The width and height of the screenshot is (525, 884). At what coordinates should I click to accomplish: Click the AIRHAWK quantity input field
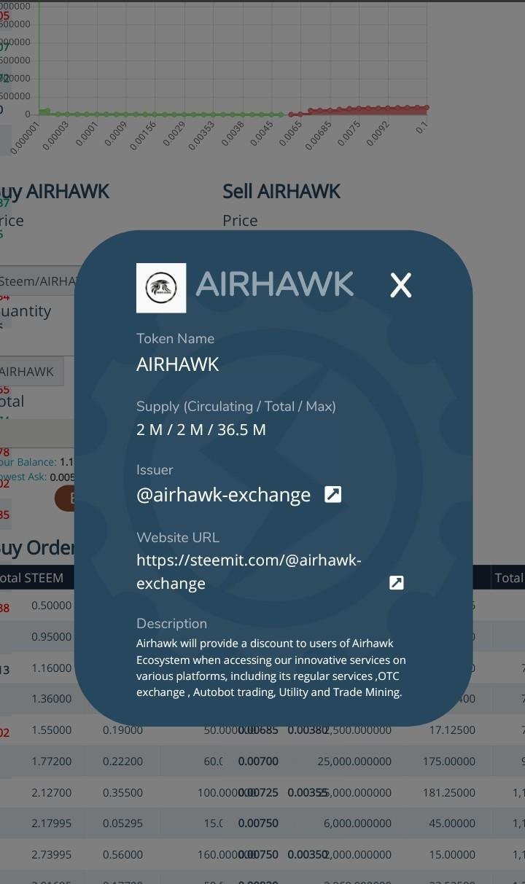[x=31, y=371]
